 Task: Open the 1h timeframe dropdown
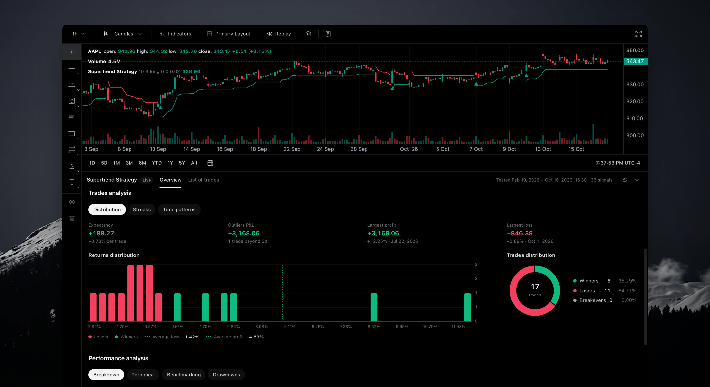(78, 34)
